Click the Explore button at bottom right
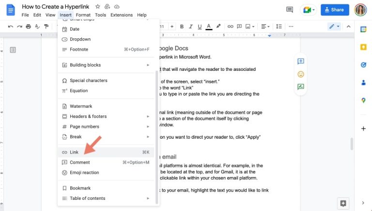The height and width of the screenshot is (211, 372). click(343, 203)
